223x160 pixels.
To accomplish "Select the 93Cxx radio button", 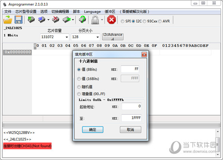I will [x=144, y=21].
